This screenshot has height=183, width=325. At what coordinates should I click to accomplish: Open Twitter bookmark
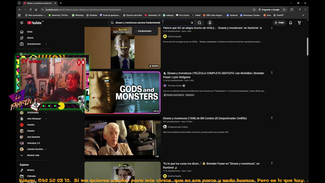(196, 15)
